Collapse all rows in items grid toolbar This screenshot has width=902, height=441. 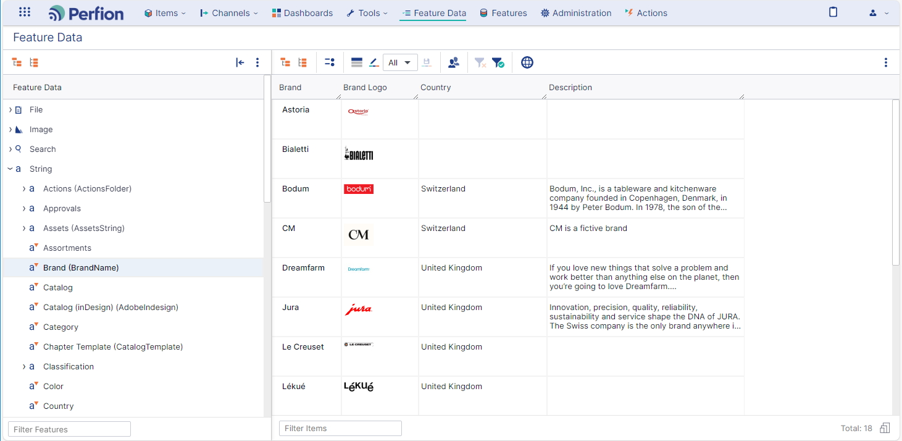tap(285, 62)
